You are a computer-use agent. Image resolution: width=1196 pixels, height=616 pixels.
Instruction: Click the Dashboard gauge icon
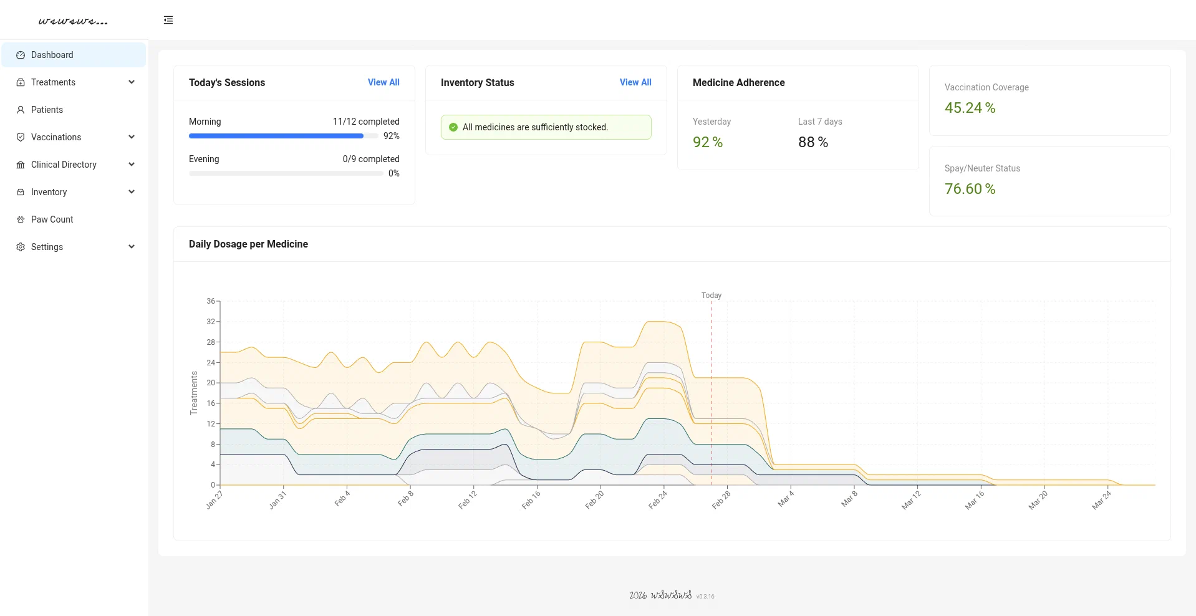click(21, 55)
